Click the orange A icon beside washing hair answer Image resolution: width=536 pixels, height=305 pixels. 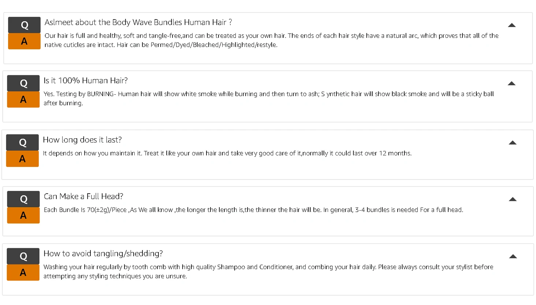23,272
